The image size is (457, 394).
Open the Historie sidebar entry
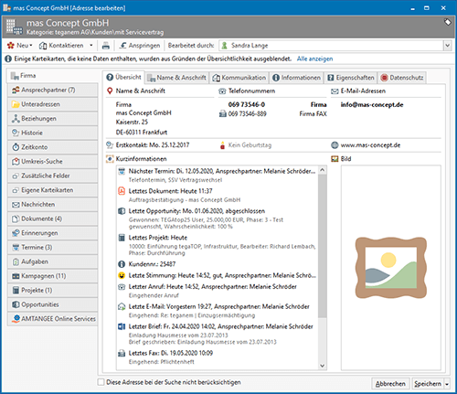pos(52,133)
